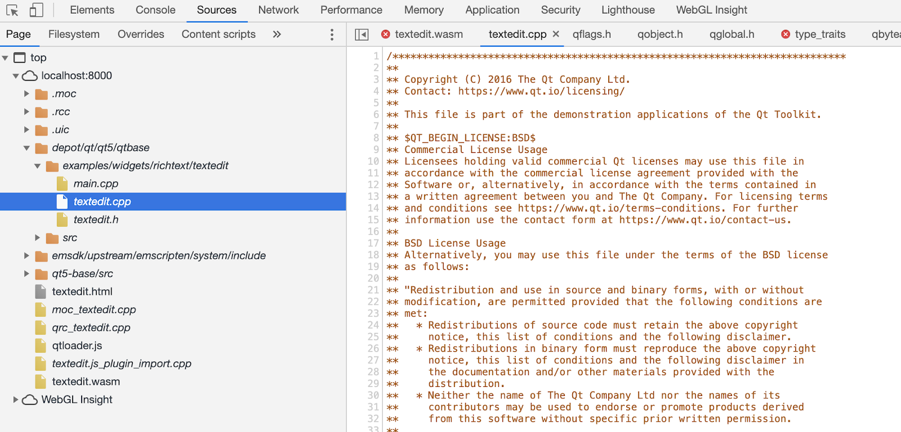Click the .uic folder icon
The width and height of the screenshot is (901, 432).
[x=41, y=130]
